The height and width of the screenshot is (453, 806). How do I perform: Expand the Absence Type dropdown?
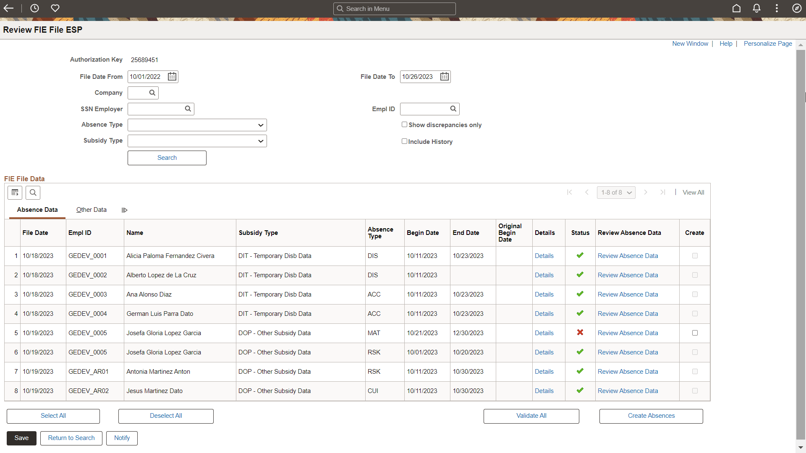(x=197, y=125)
